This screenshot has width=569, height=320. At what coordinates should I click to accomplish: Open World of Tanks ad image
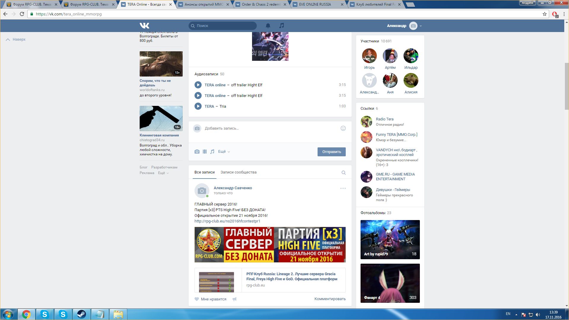tap(161, 64)
